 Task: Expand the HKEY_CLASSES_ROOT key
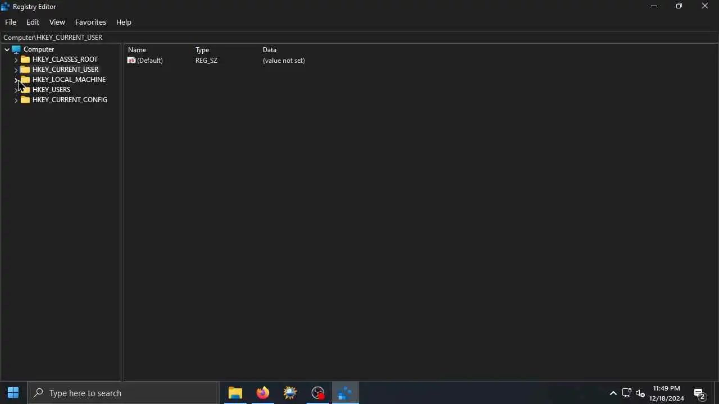click(16, 59)
